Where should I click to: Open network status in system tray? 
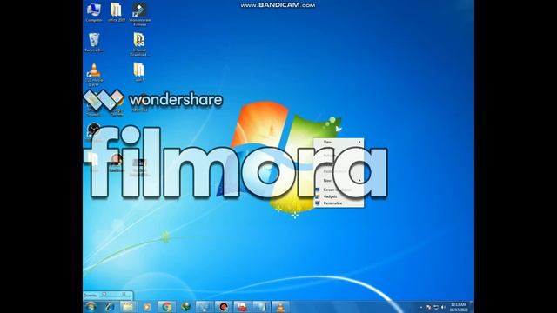point(436,307)
